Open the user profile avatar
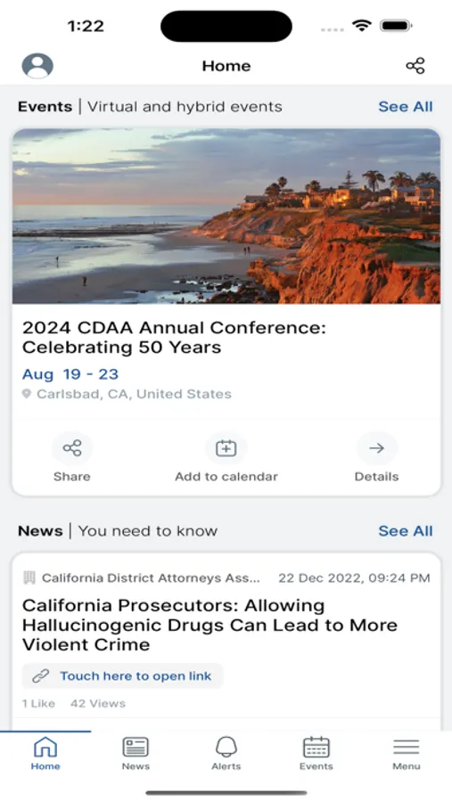The image size is (452, 802). coord(37,66)
